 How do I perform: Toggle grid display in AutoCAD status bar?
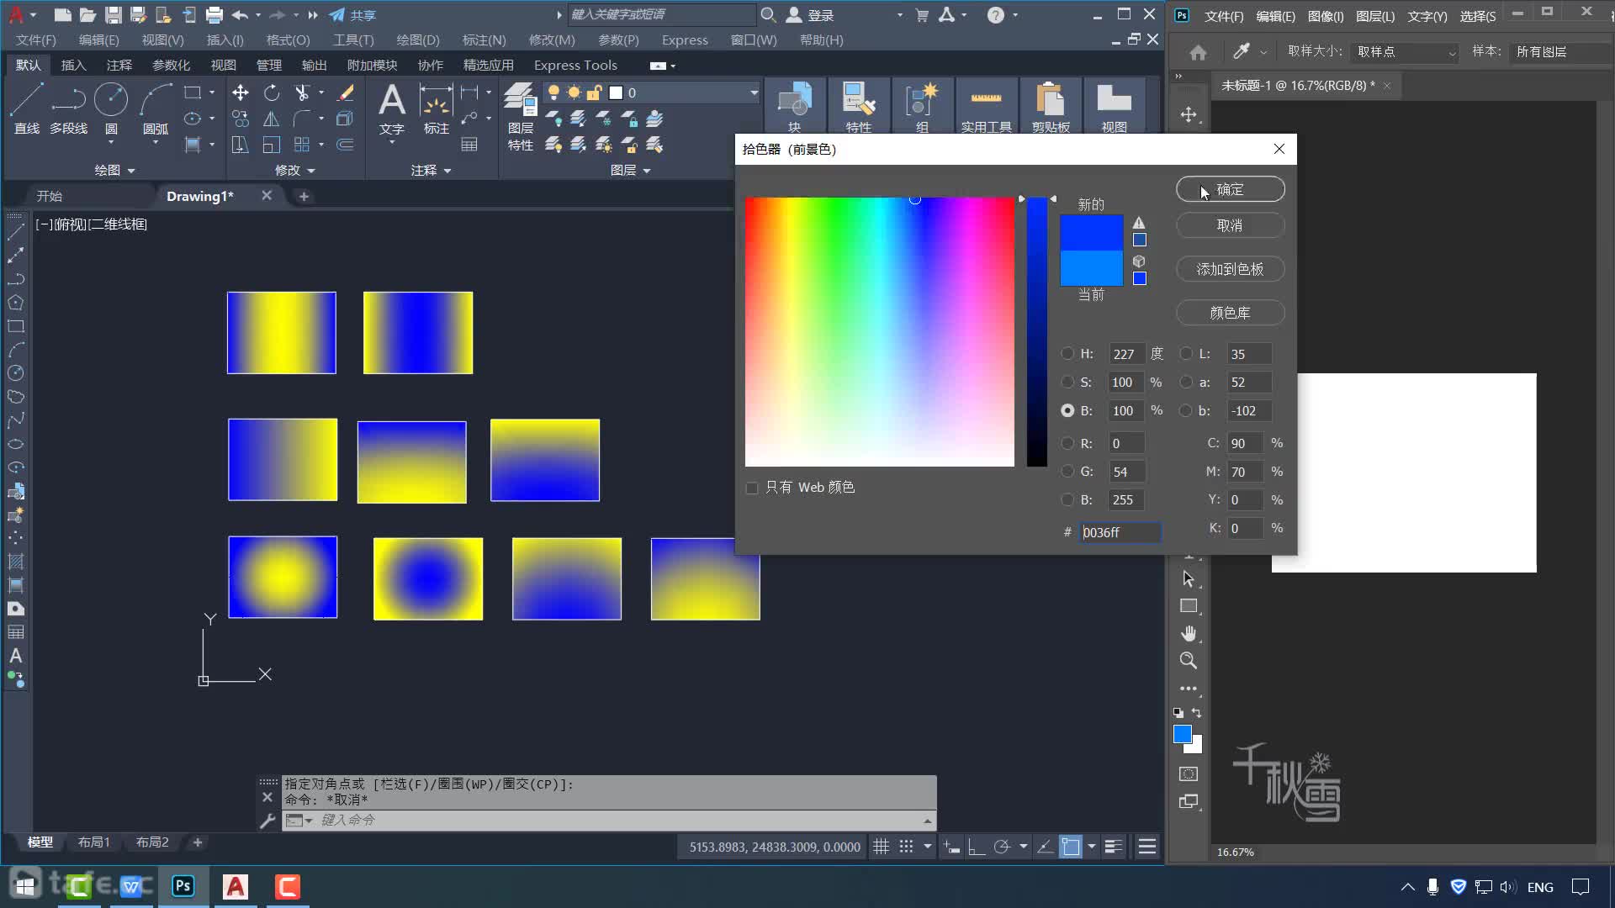click(881, 847)
